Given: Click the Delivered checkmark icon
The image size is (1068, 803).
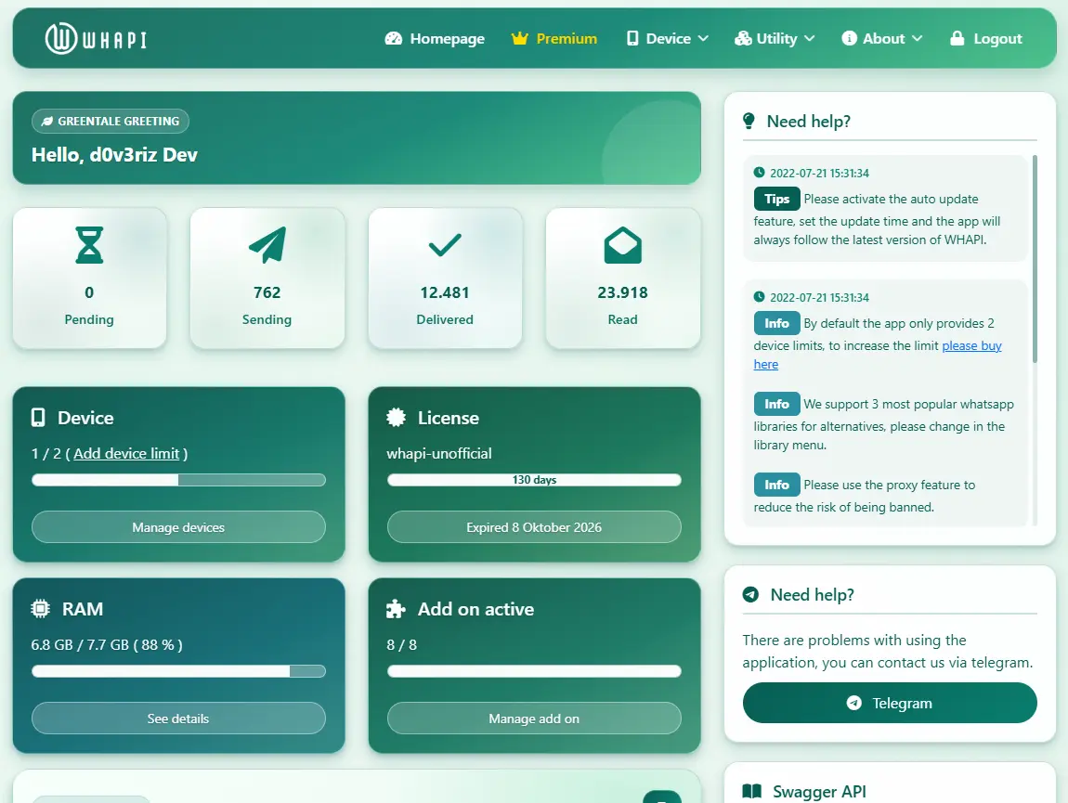Looking at the screenshot, I should pos(445,245).
